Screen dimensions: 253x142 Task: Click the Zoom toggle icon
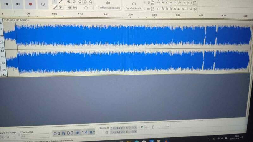coord(91,2)
